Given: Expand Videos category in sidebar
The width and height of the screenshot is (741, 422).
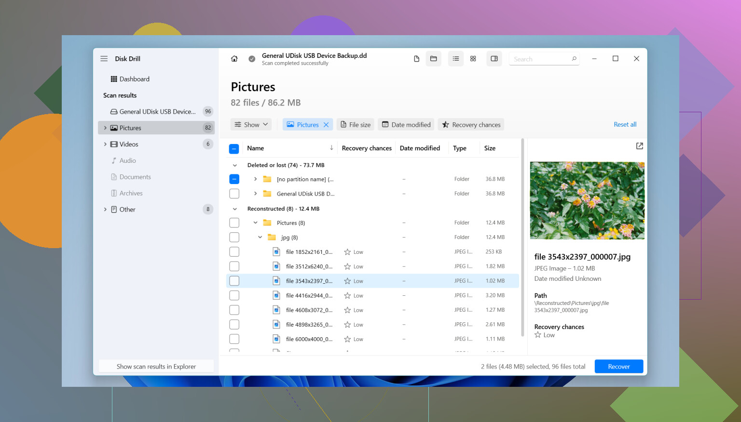Looking at the screenshot, I should [x=105, y=145].
